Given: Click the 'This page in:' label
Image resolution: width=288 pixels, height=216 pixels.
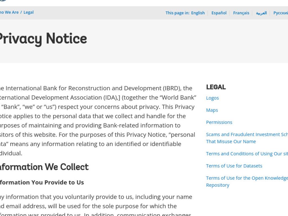Looking at the screenshot, I should pyautogui.click(x=177, y=13).
